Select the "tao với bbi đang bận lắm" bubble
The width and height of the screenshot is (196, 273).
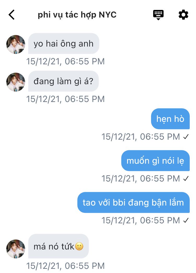click(134, 202)
